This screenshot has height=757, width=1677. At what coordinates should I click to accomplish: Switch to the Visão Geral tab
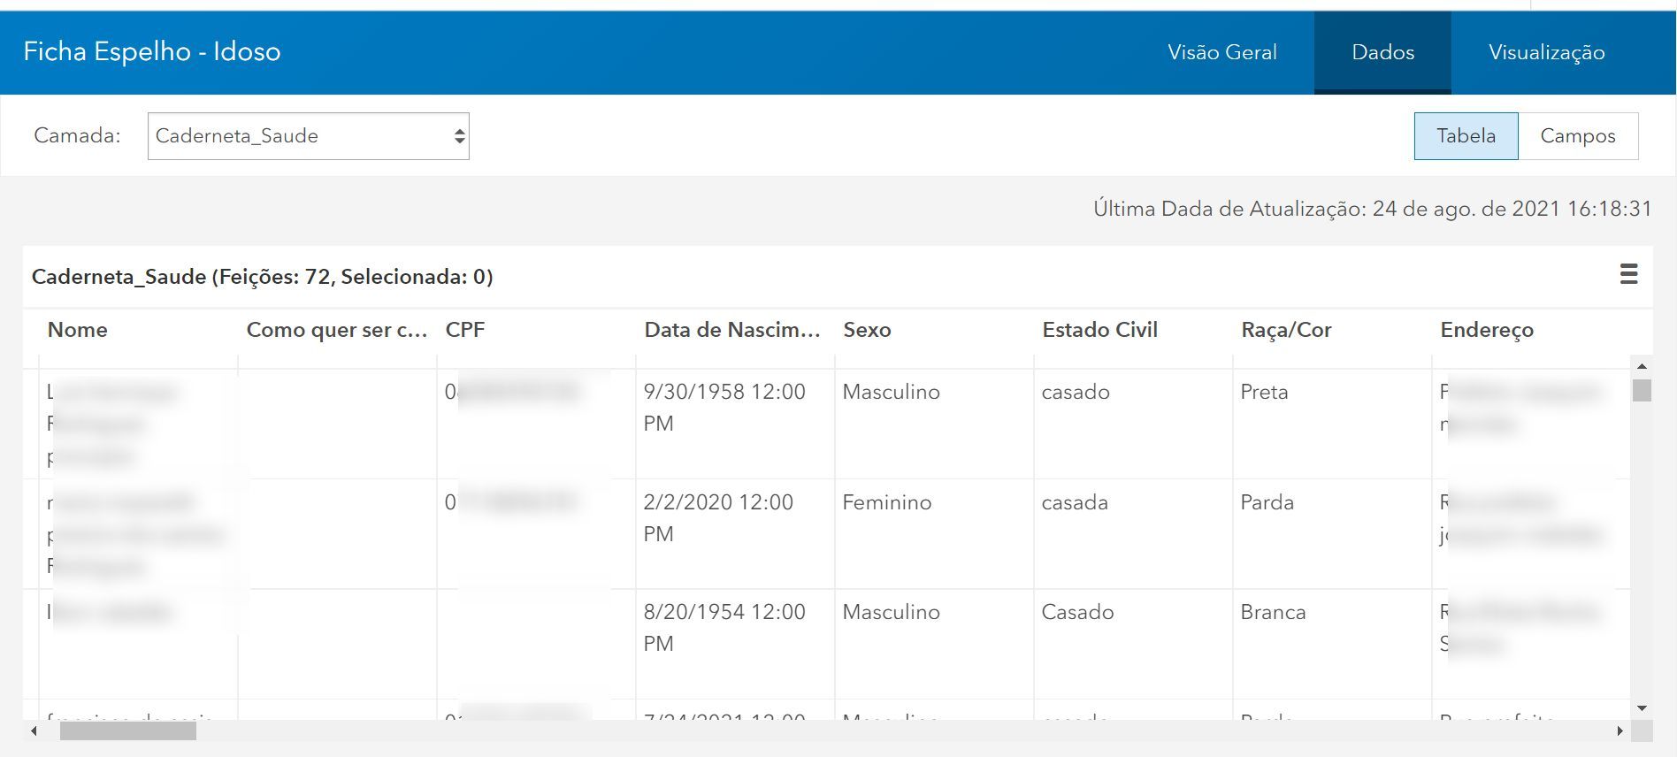1221,52
